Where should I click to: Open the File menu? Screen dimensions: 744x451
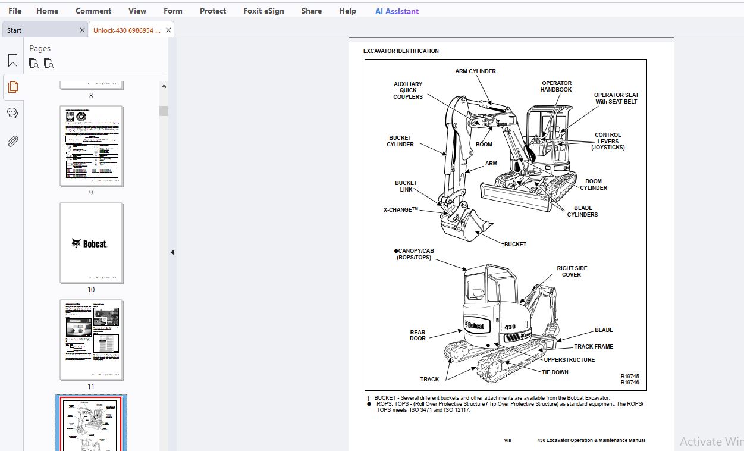[x=15, y=11]
